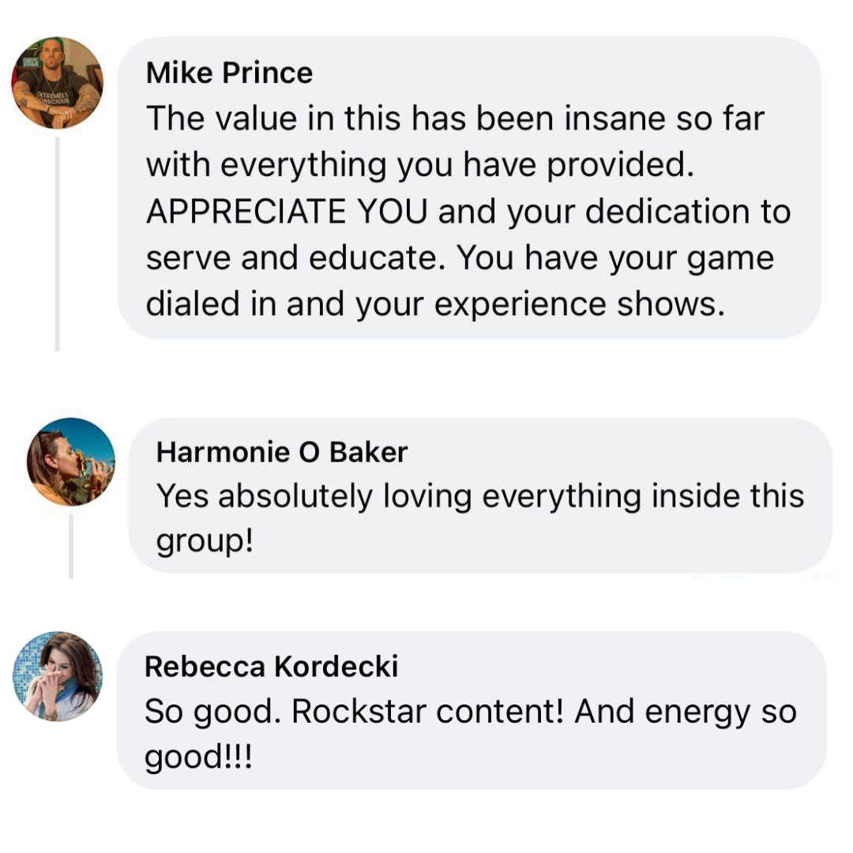Click the black divider below Mike Prince's comment
This screenshot has height=853, width=853.
coord(426,372)
